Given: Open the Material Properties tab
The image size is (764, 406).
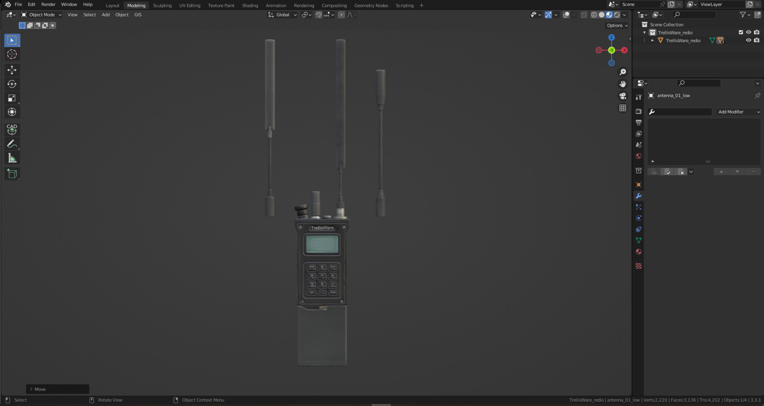Looking at the screenshot, I should 638,251.
